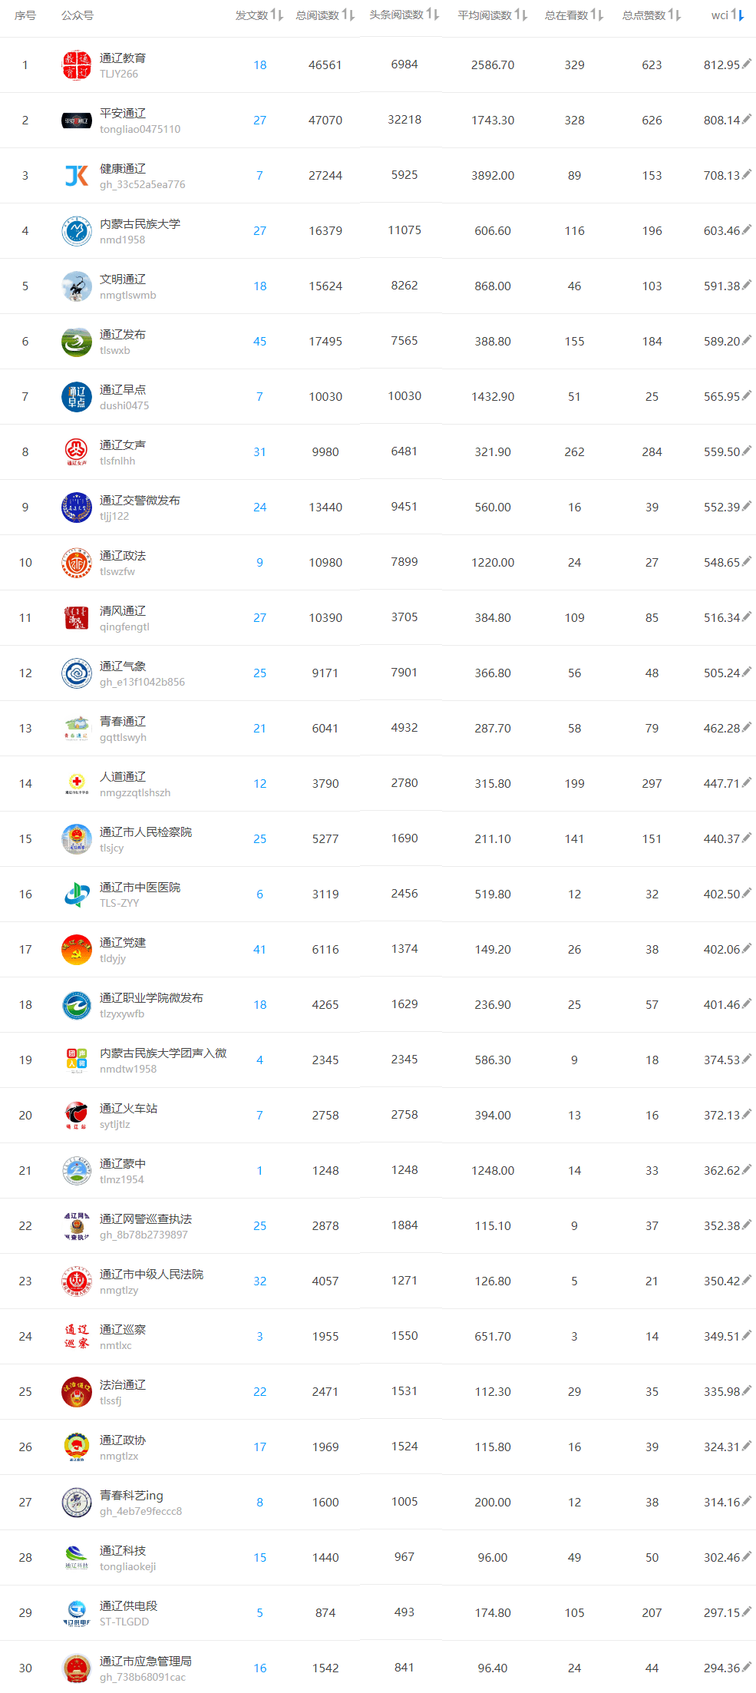Click post count 31 for 通辽女声
Screen dimensions: 756x1693
click(x=260, y=452)
